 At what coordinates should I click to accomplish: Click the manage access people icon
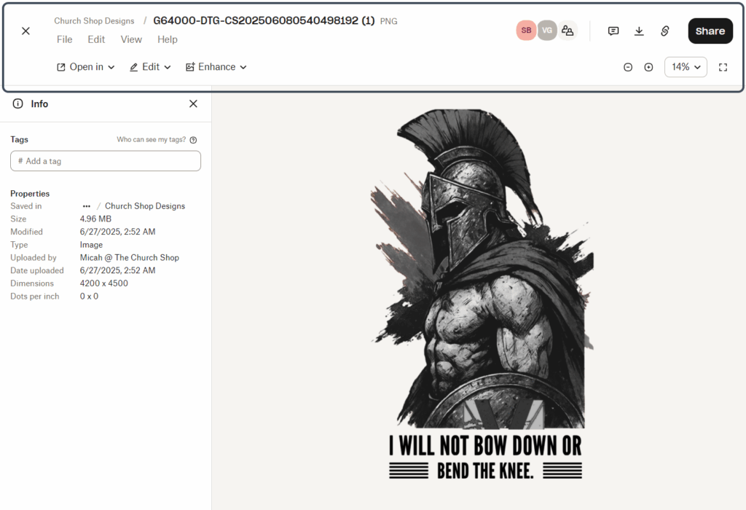(x=568, y=31)
